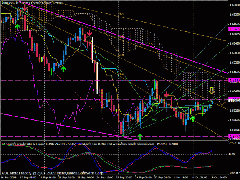The height and width of the screenshot is (180, 240).
Task: Click the -390.187 indicator scale value
Action: 234,173
